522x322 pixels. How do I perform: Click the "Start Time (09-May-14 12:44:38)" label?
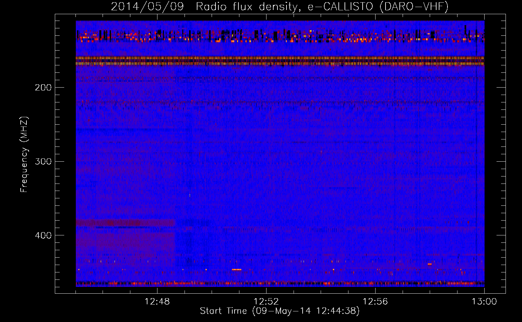pyautogui.click(x=280, y=311)
